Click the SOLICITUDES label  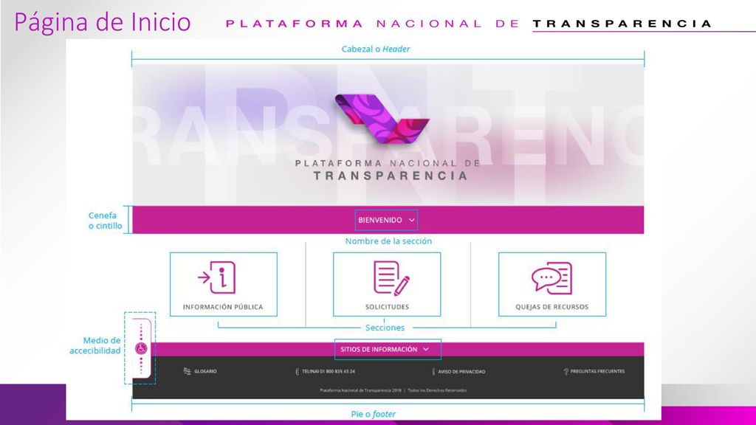387,307
